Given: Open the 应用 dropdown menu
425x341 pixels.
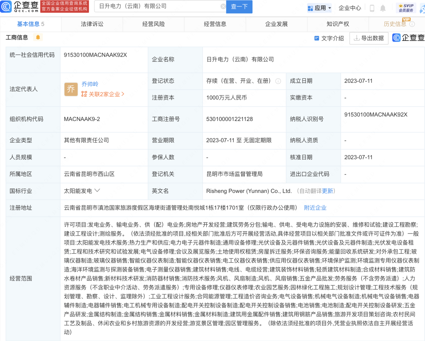Looking at the screenshot, I should coord(319,8).
